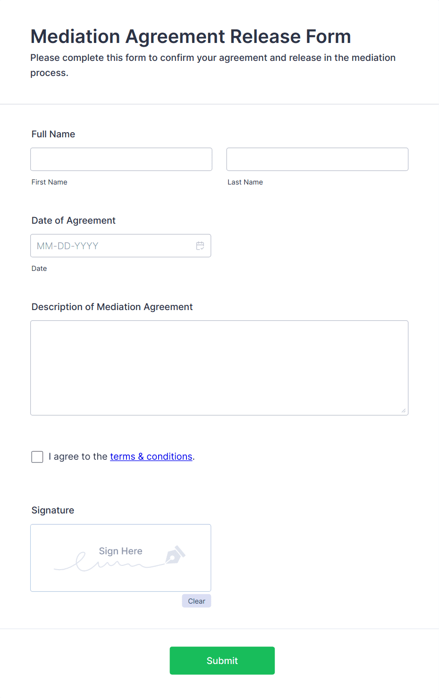Click the calendar icon next to MM-DD-YYYY
The width and height of the screenshot is (439, 698).
pyautogui.click(x=200, y=245)
